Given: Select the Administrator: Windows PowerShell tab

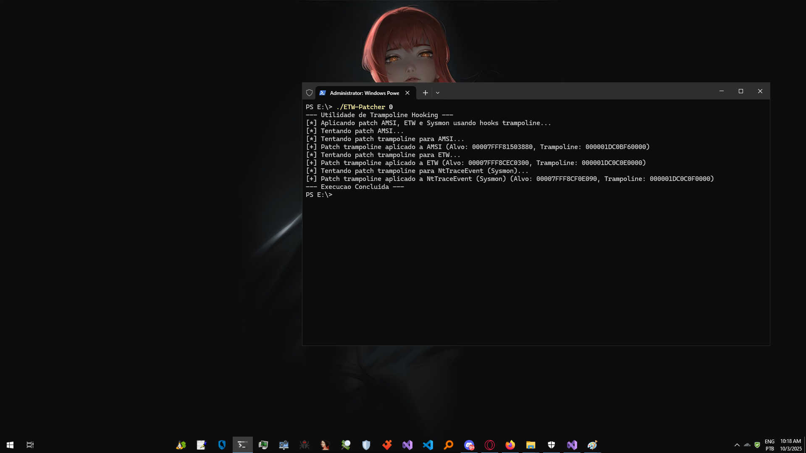Looking at the screenshot, I should (x=365, y=93).
